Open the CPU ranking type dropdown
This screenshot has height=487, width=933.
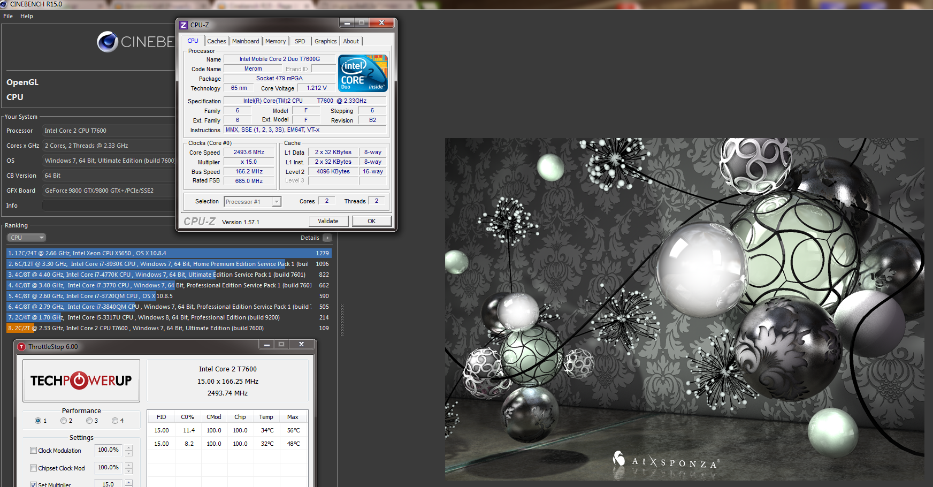point(26,238)
